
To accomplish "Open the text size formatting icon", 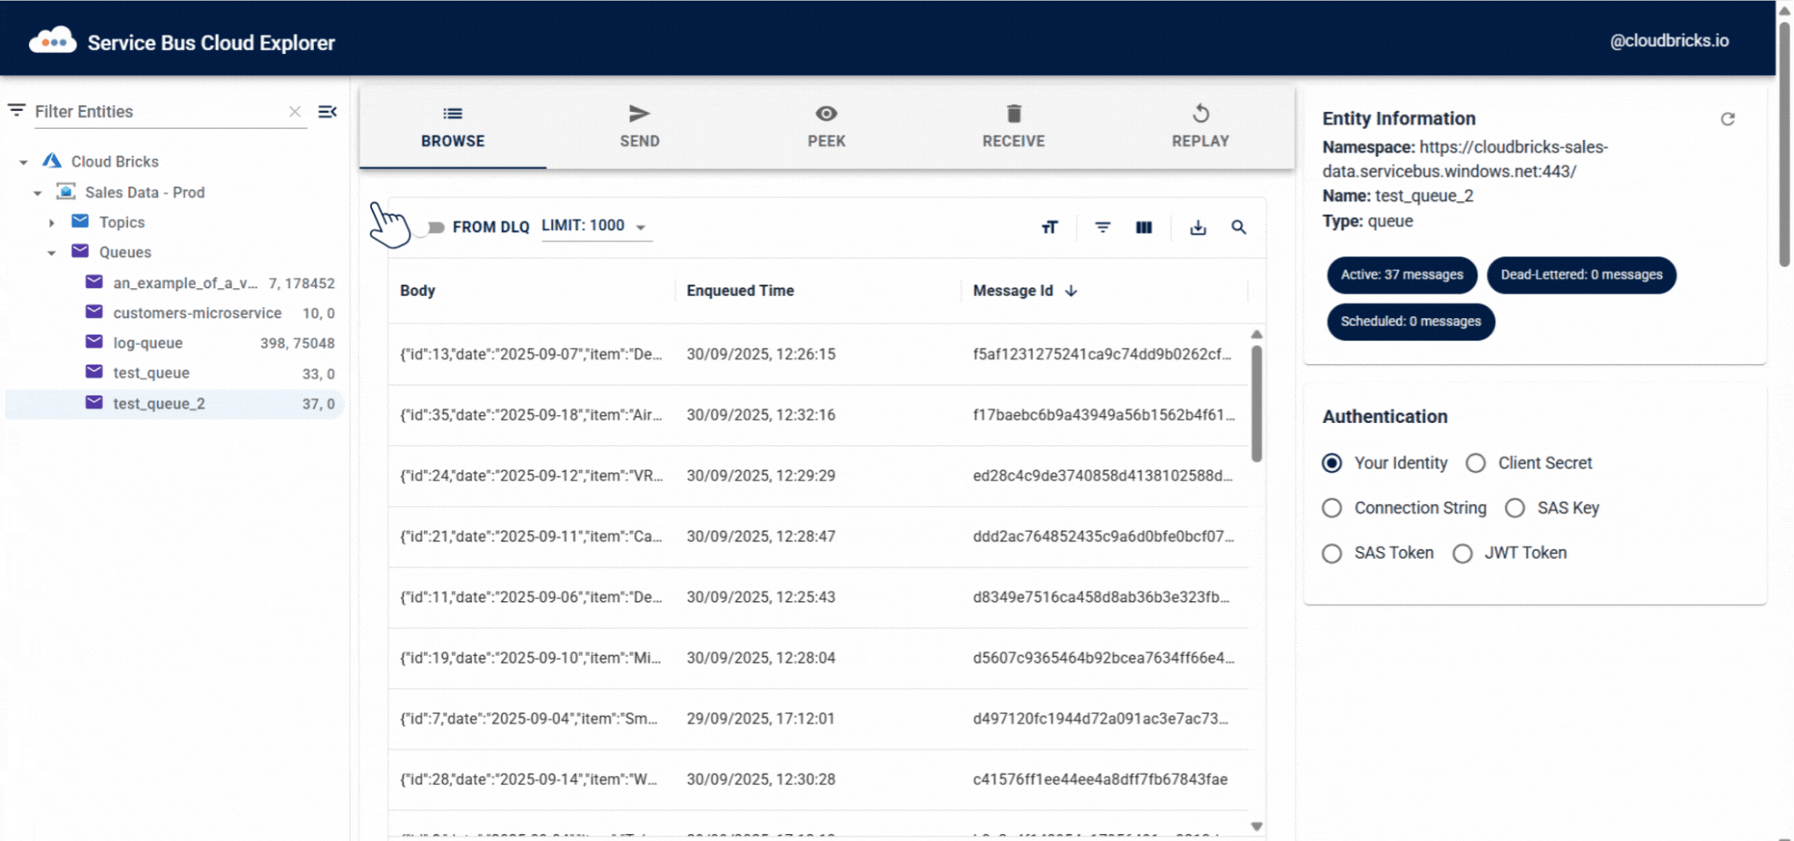I will (1050, 227).
